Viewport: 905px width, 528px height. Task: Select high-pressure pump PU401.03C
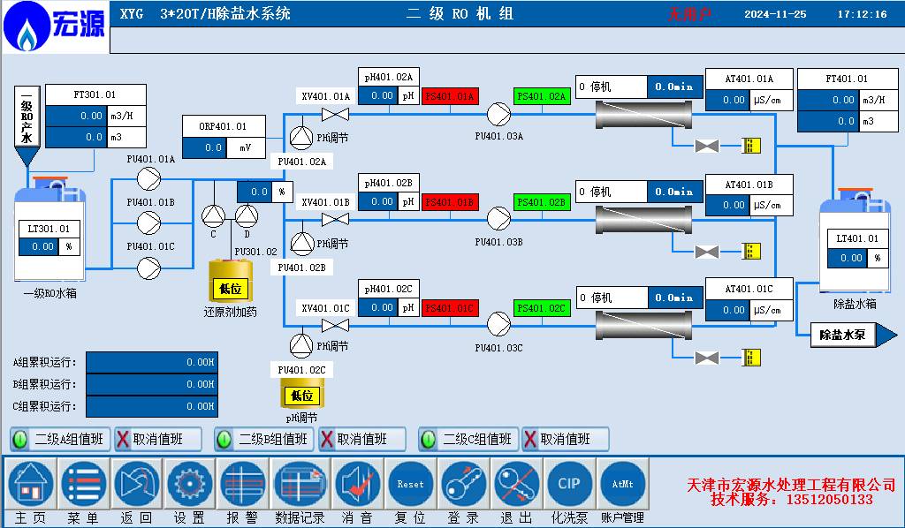point(498,325)
